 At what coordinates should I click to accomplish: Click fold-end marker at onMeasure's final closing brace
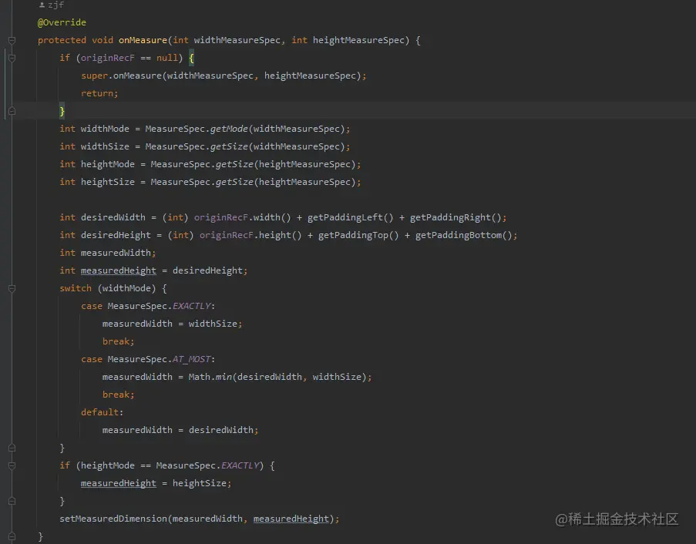(12, 536)
